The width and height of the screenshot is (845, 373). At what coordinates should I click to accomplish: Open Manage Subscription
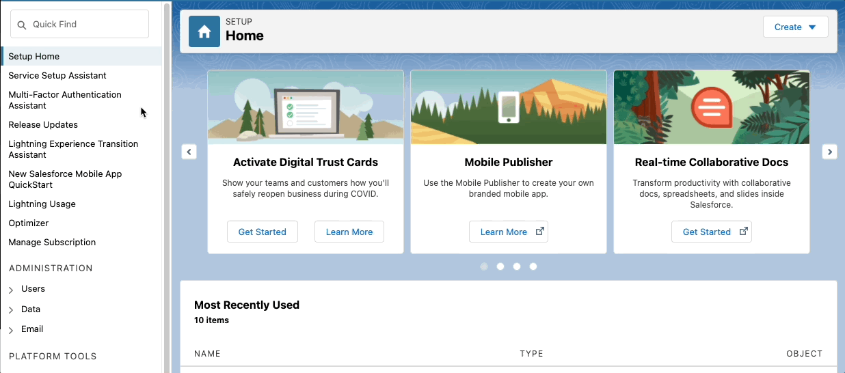click(52, 242)
